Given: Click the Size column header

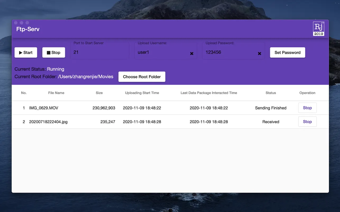Looking at the screenshot, I should point(99,93).
